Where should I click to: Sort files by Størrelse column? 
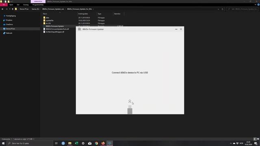pyautogui.click(x=117, y=14)
